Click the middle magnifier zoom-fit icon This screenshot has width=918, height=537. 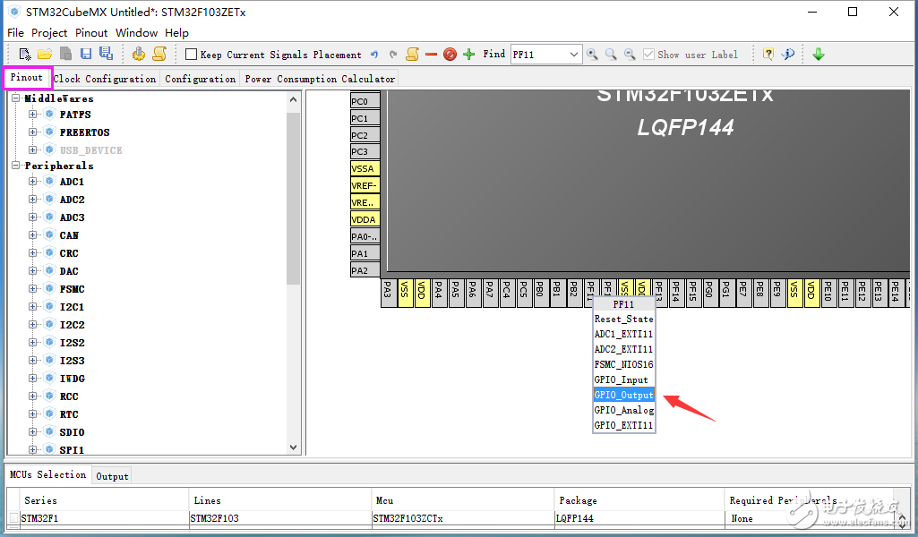(611, 55)
